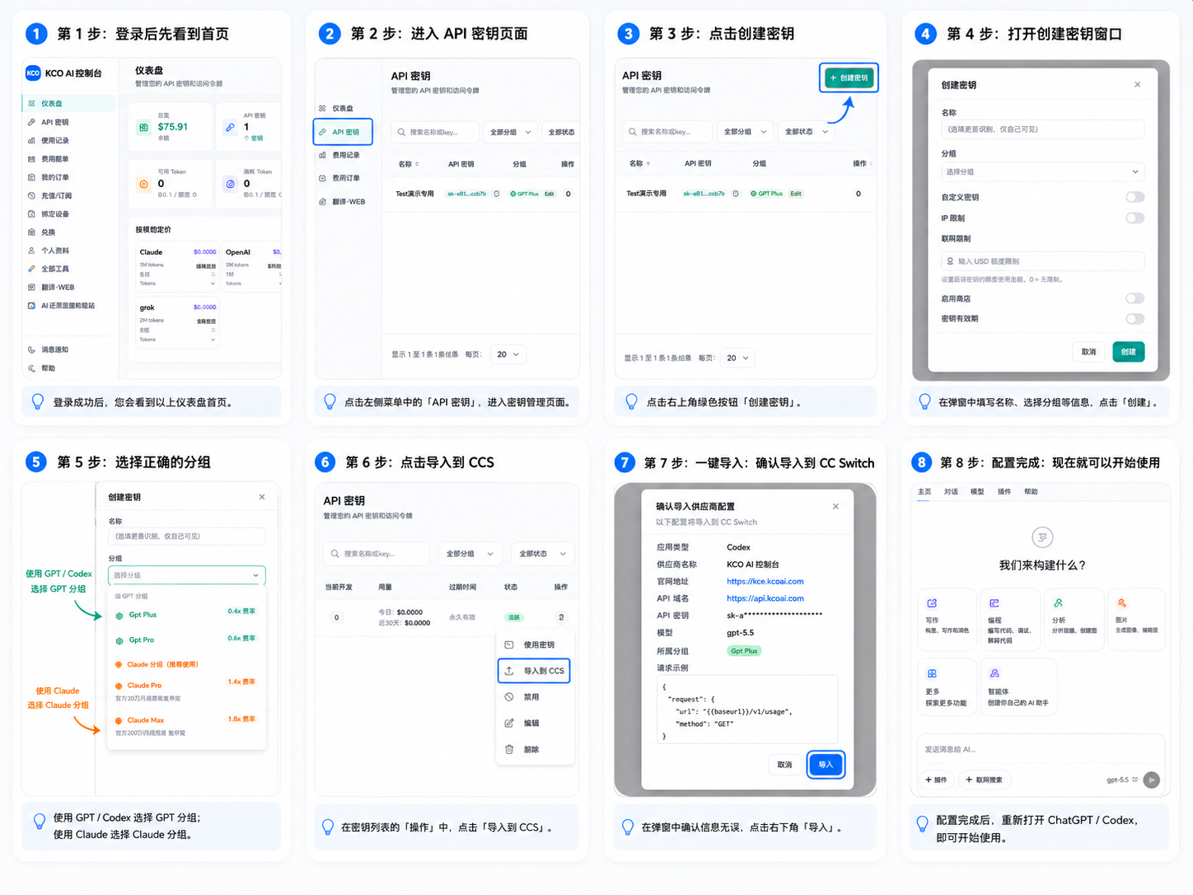The width and height of the screenshot is (1193, 895).
Task: Click the send arrow in step 8 chat box
Action: [1152, 780]
